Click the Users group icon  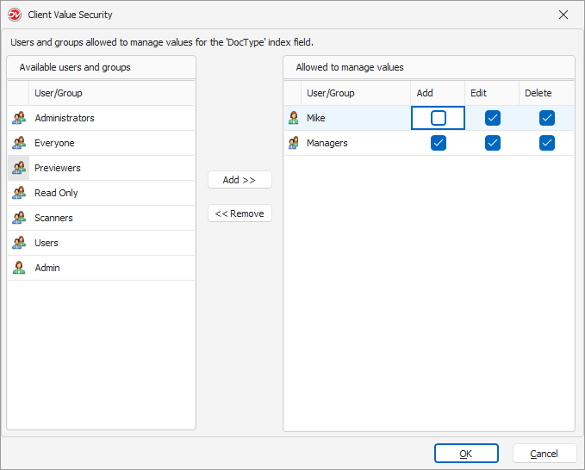tap(19, 243)
